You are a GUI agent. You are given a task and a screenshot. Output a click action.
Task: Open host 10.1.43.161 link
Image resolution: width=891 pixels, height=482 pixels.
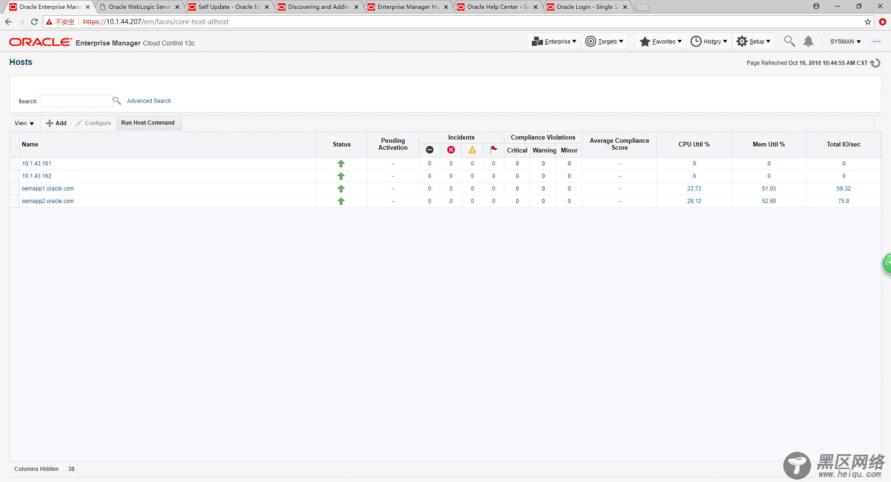pos(37,164)
